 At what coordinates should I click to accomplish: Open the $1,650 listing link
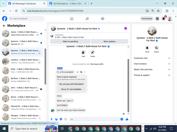pyautogui.click(x=69, y=37)
